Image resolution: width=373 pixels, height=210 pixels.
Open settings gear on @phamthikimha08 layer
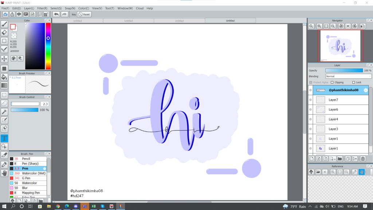366,90
